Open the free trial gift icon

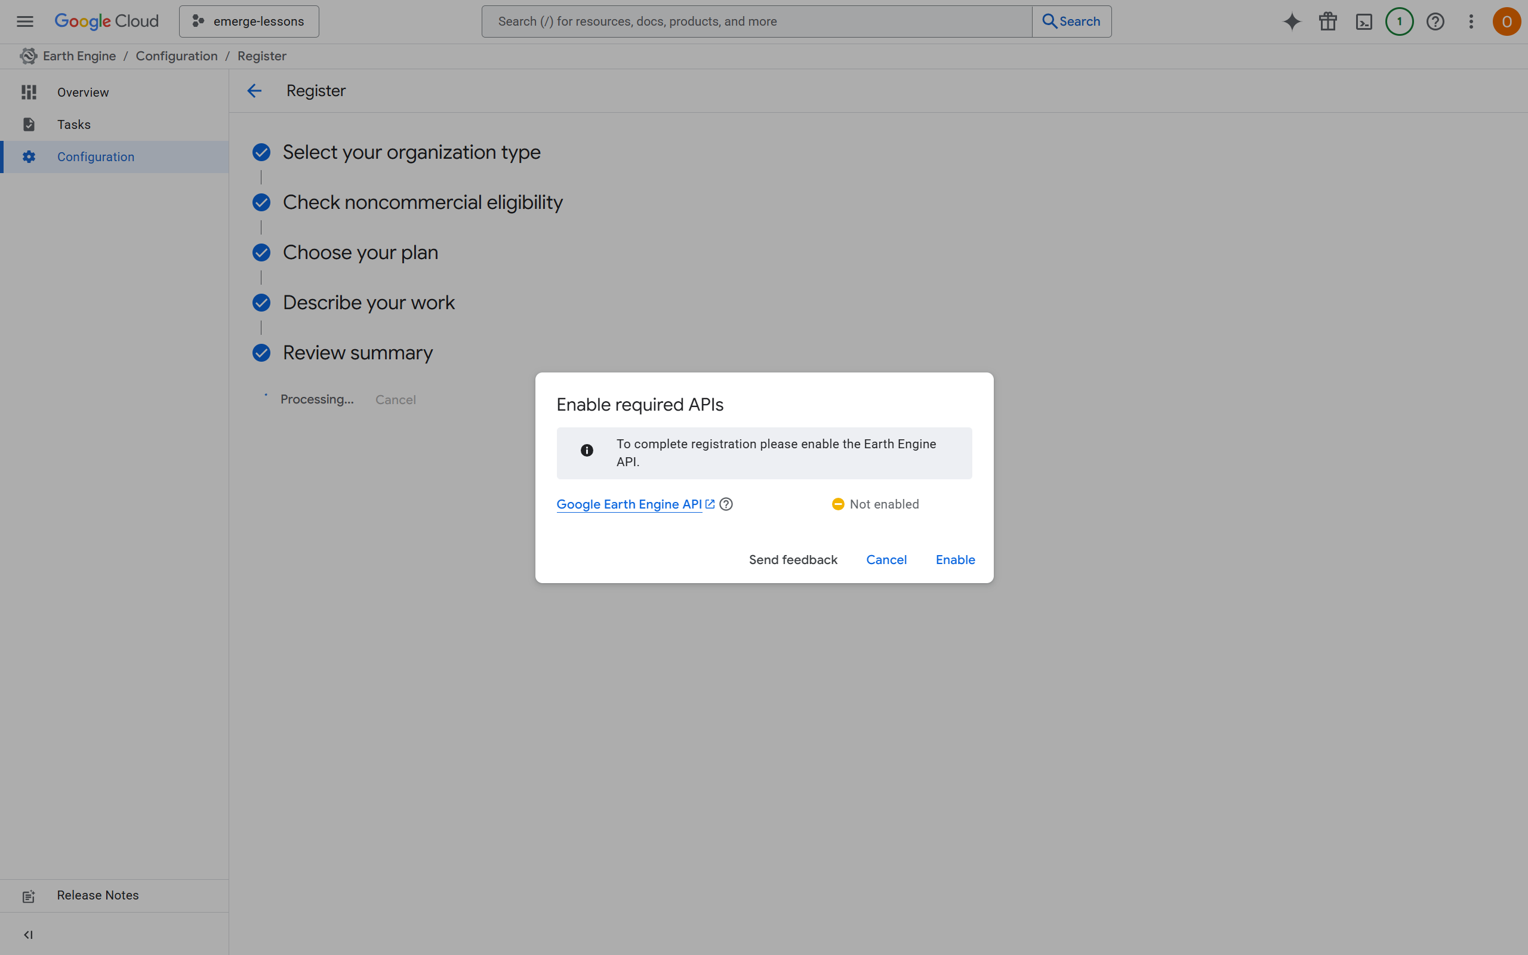1328,21
